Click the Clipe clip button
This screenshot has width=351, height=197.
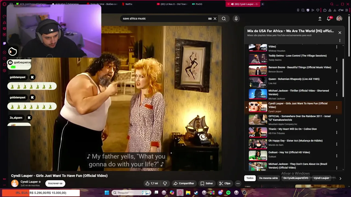225,183
